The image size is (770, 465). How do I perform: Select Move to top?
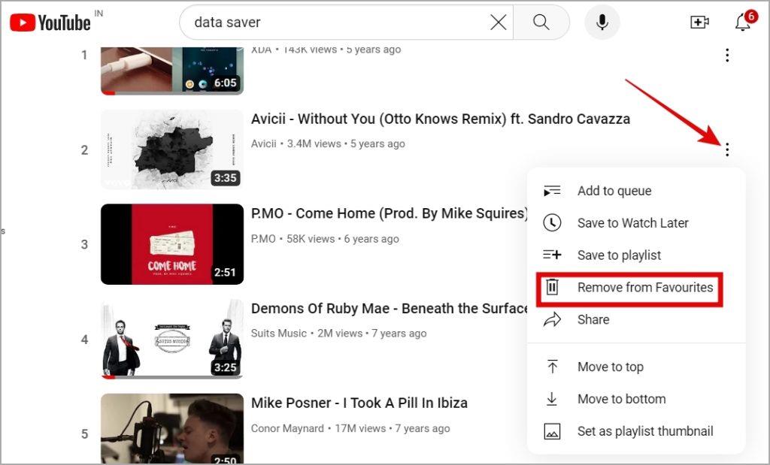(636, 367)
